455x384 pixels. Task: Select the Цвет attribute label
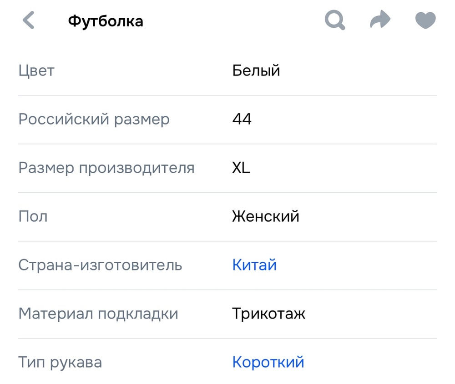pos(36,71)
